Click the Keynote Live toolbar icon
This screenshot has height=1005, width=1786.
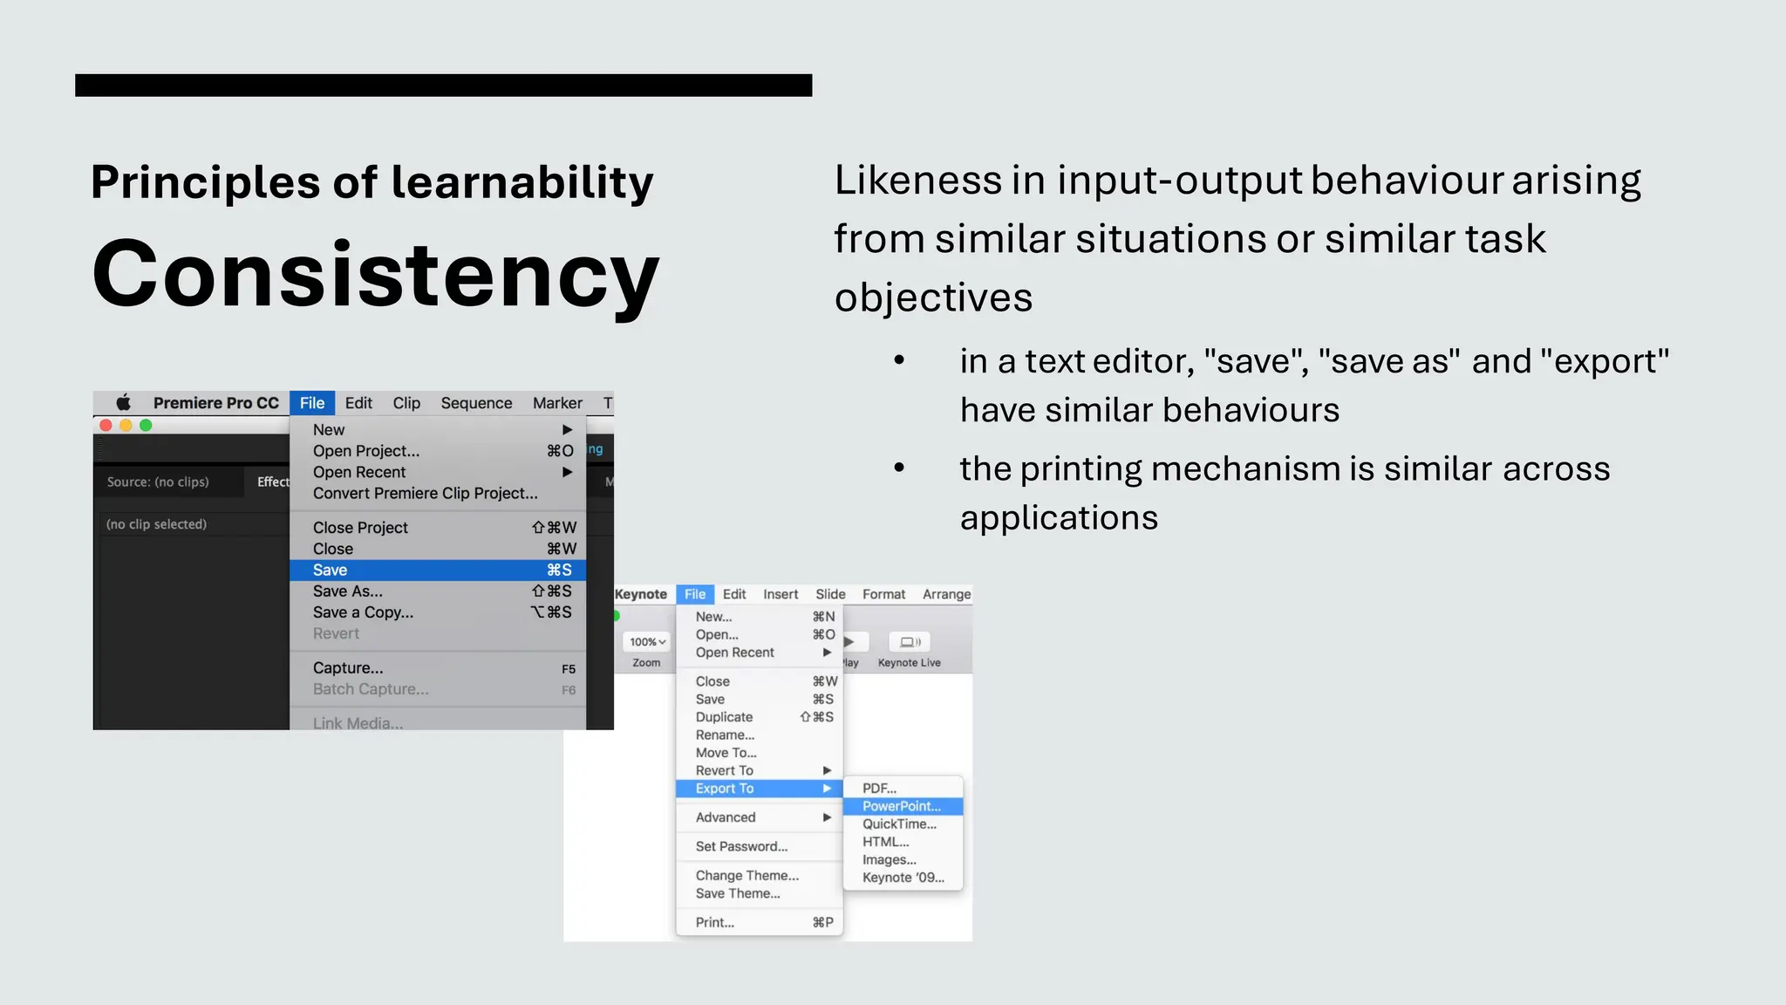pyautogui.click(x=910, y=642)
